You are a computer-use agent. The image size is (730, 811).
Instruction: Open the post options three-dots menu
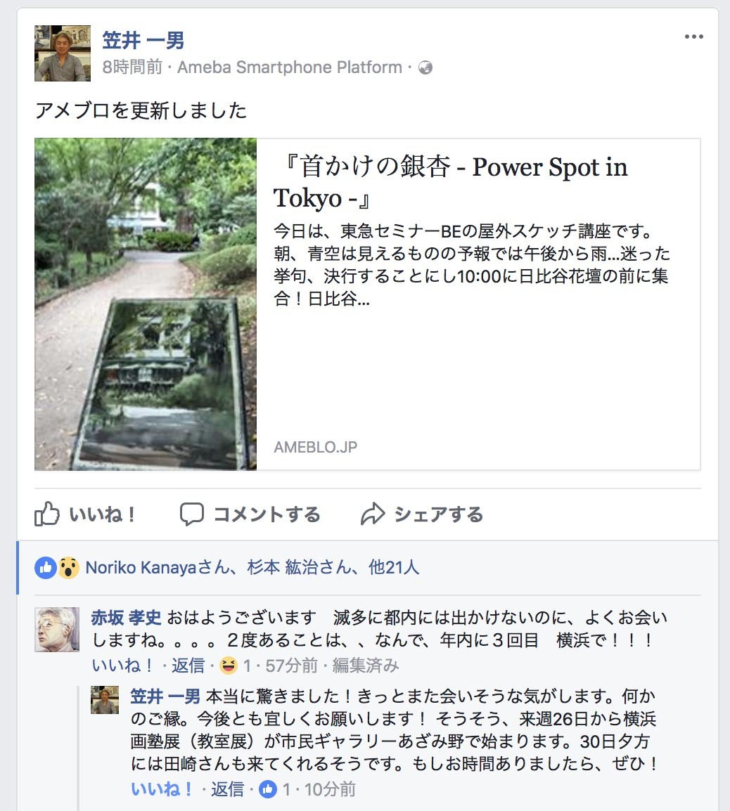coord(693,37)
